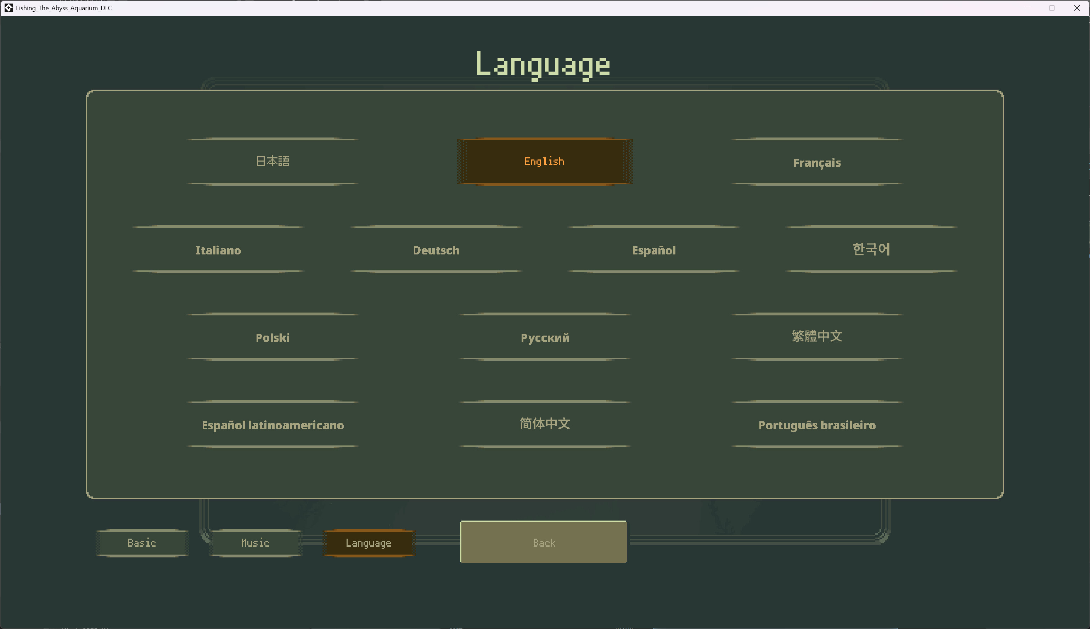Switch the language to Français
Screen dimensions: 1090x629
pos(816,163)
